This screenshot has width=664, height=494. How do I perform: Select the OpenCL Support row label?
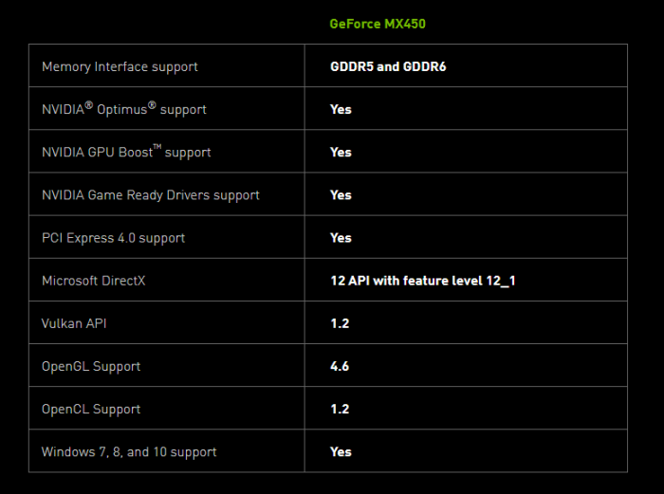[91, 409]
